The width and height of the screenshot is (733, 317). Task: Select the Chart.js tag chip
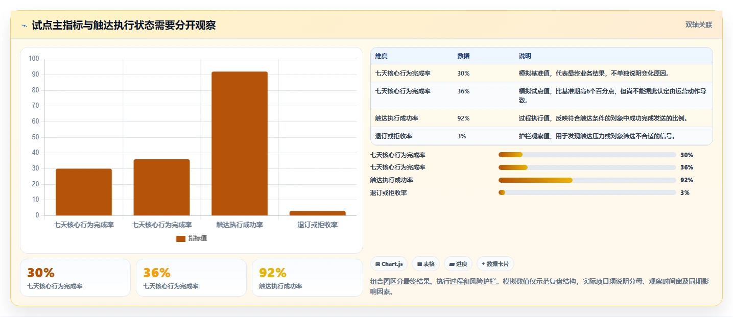click(x=389, y=264)
